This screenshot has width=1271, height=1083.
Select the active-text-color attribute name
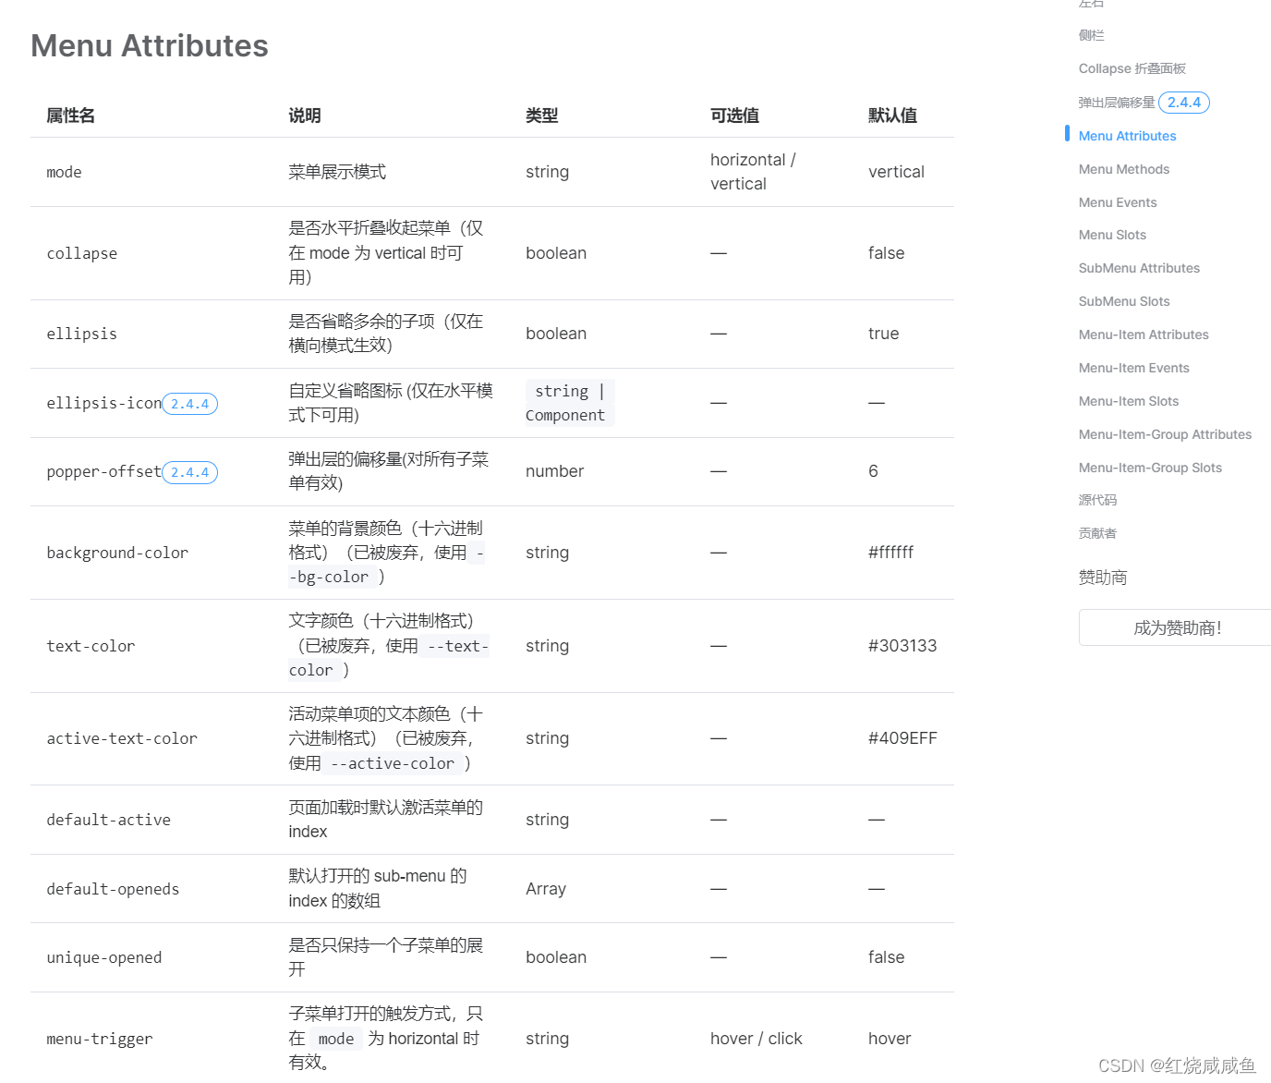click(122, 738)
